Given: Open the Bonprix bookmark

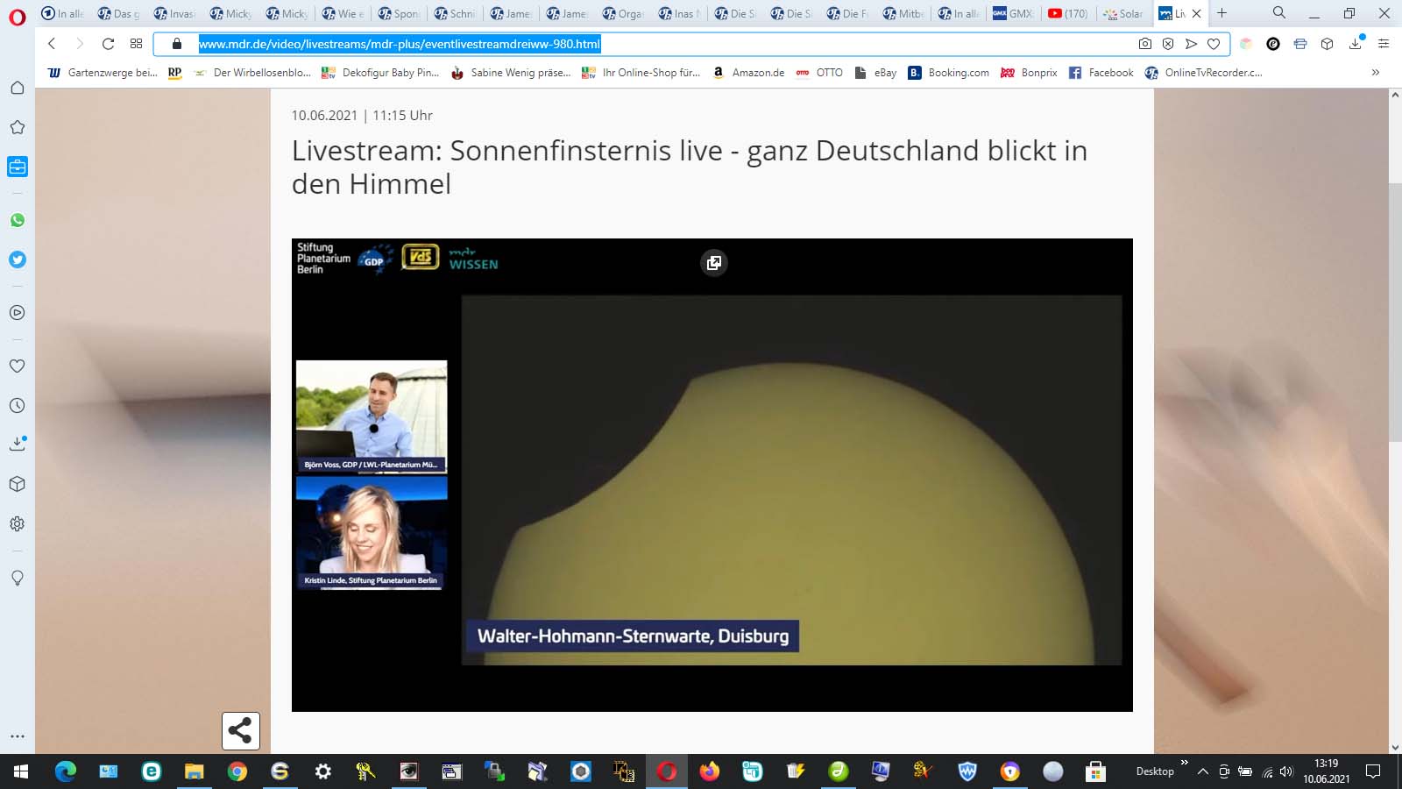Looking at the screenshot, I should click(x=1030, y=73).
